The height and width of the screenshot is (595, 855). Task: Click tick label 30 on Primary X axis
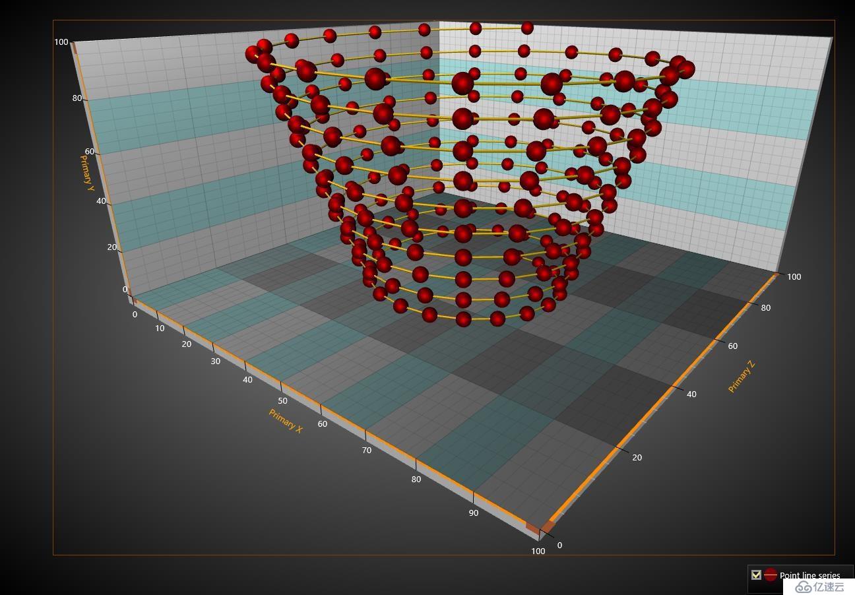tap(216, 361)
